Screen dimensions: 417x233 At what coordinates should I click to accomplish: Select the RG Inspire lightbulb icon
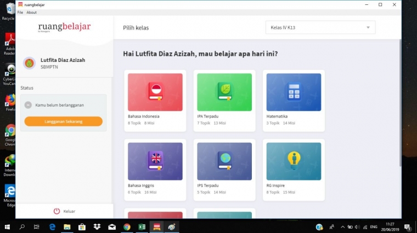click(294, 159)
